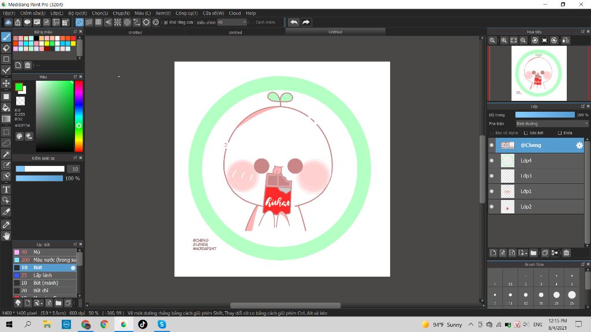Open the Chỉnh sửa menu

click(x=33, y=13)
